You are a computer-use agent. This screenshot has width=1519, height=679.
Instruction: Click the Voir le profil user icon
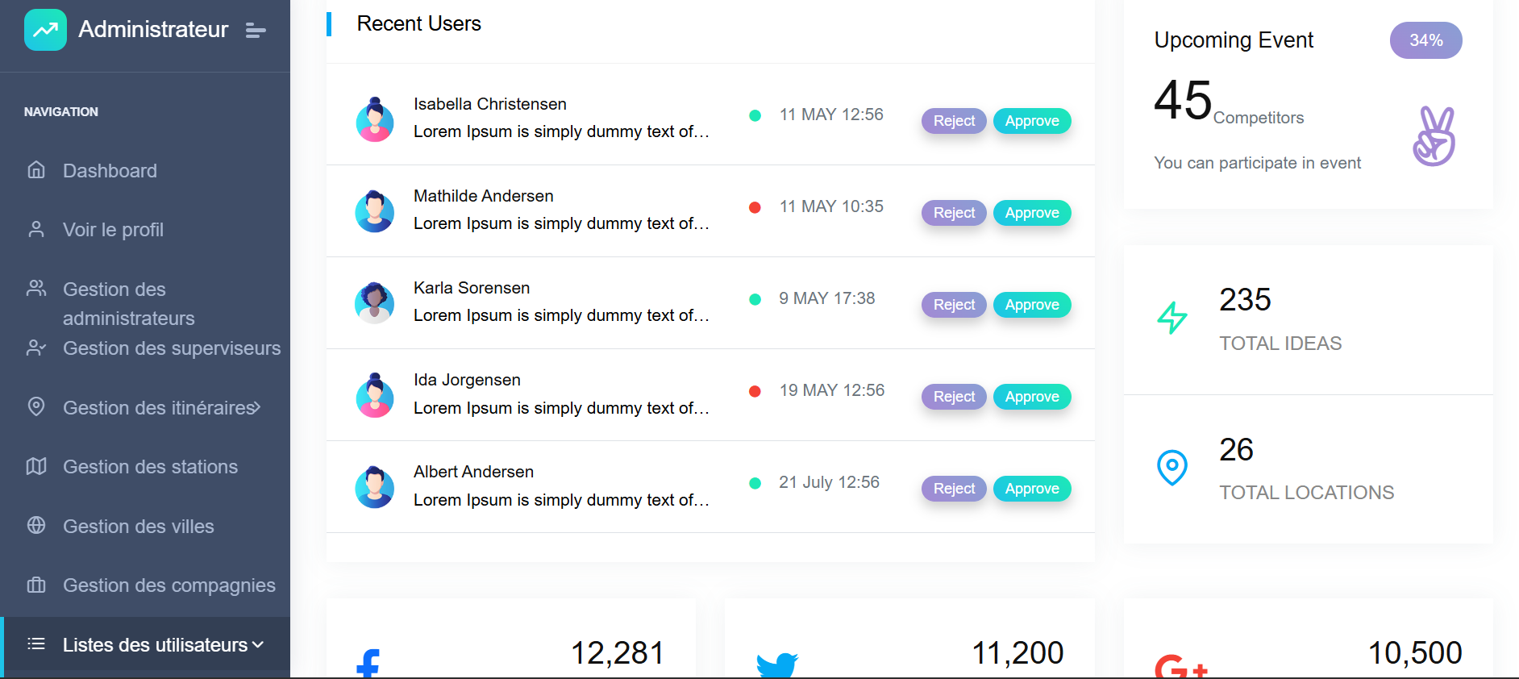tap(36, 229)
